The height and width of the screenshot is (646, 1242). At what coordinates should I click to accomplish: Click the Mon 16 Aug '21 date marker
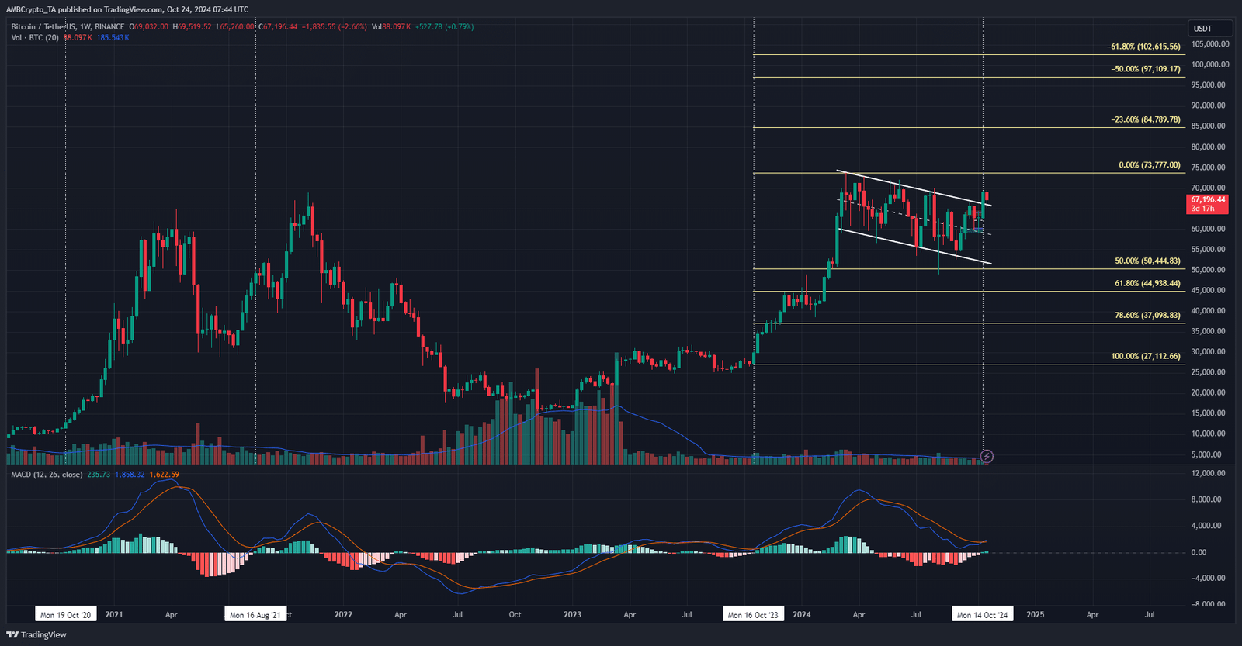[255, 615]
